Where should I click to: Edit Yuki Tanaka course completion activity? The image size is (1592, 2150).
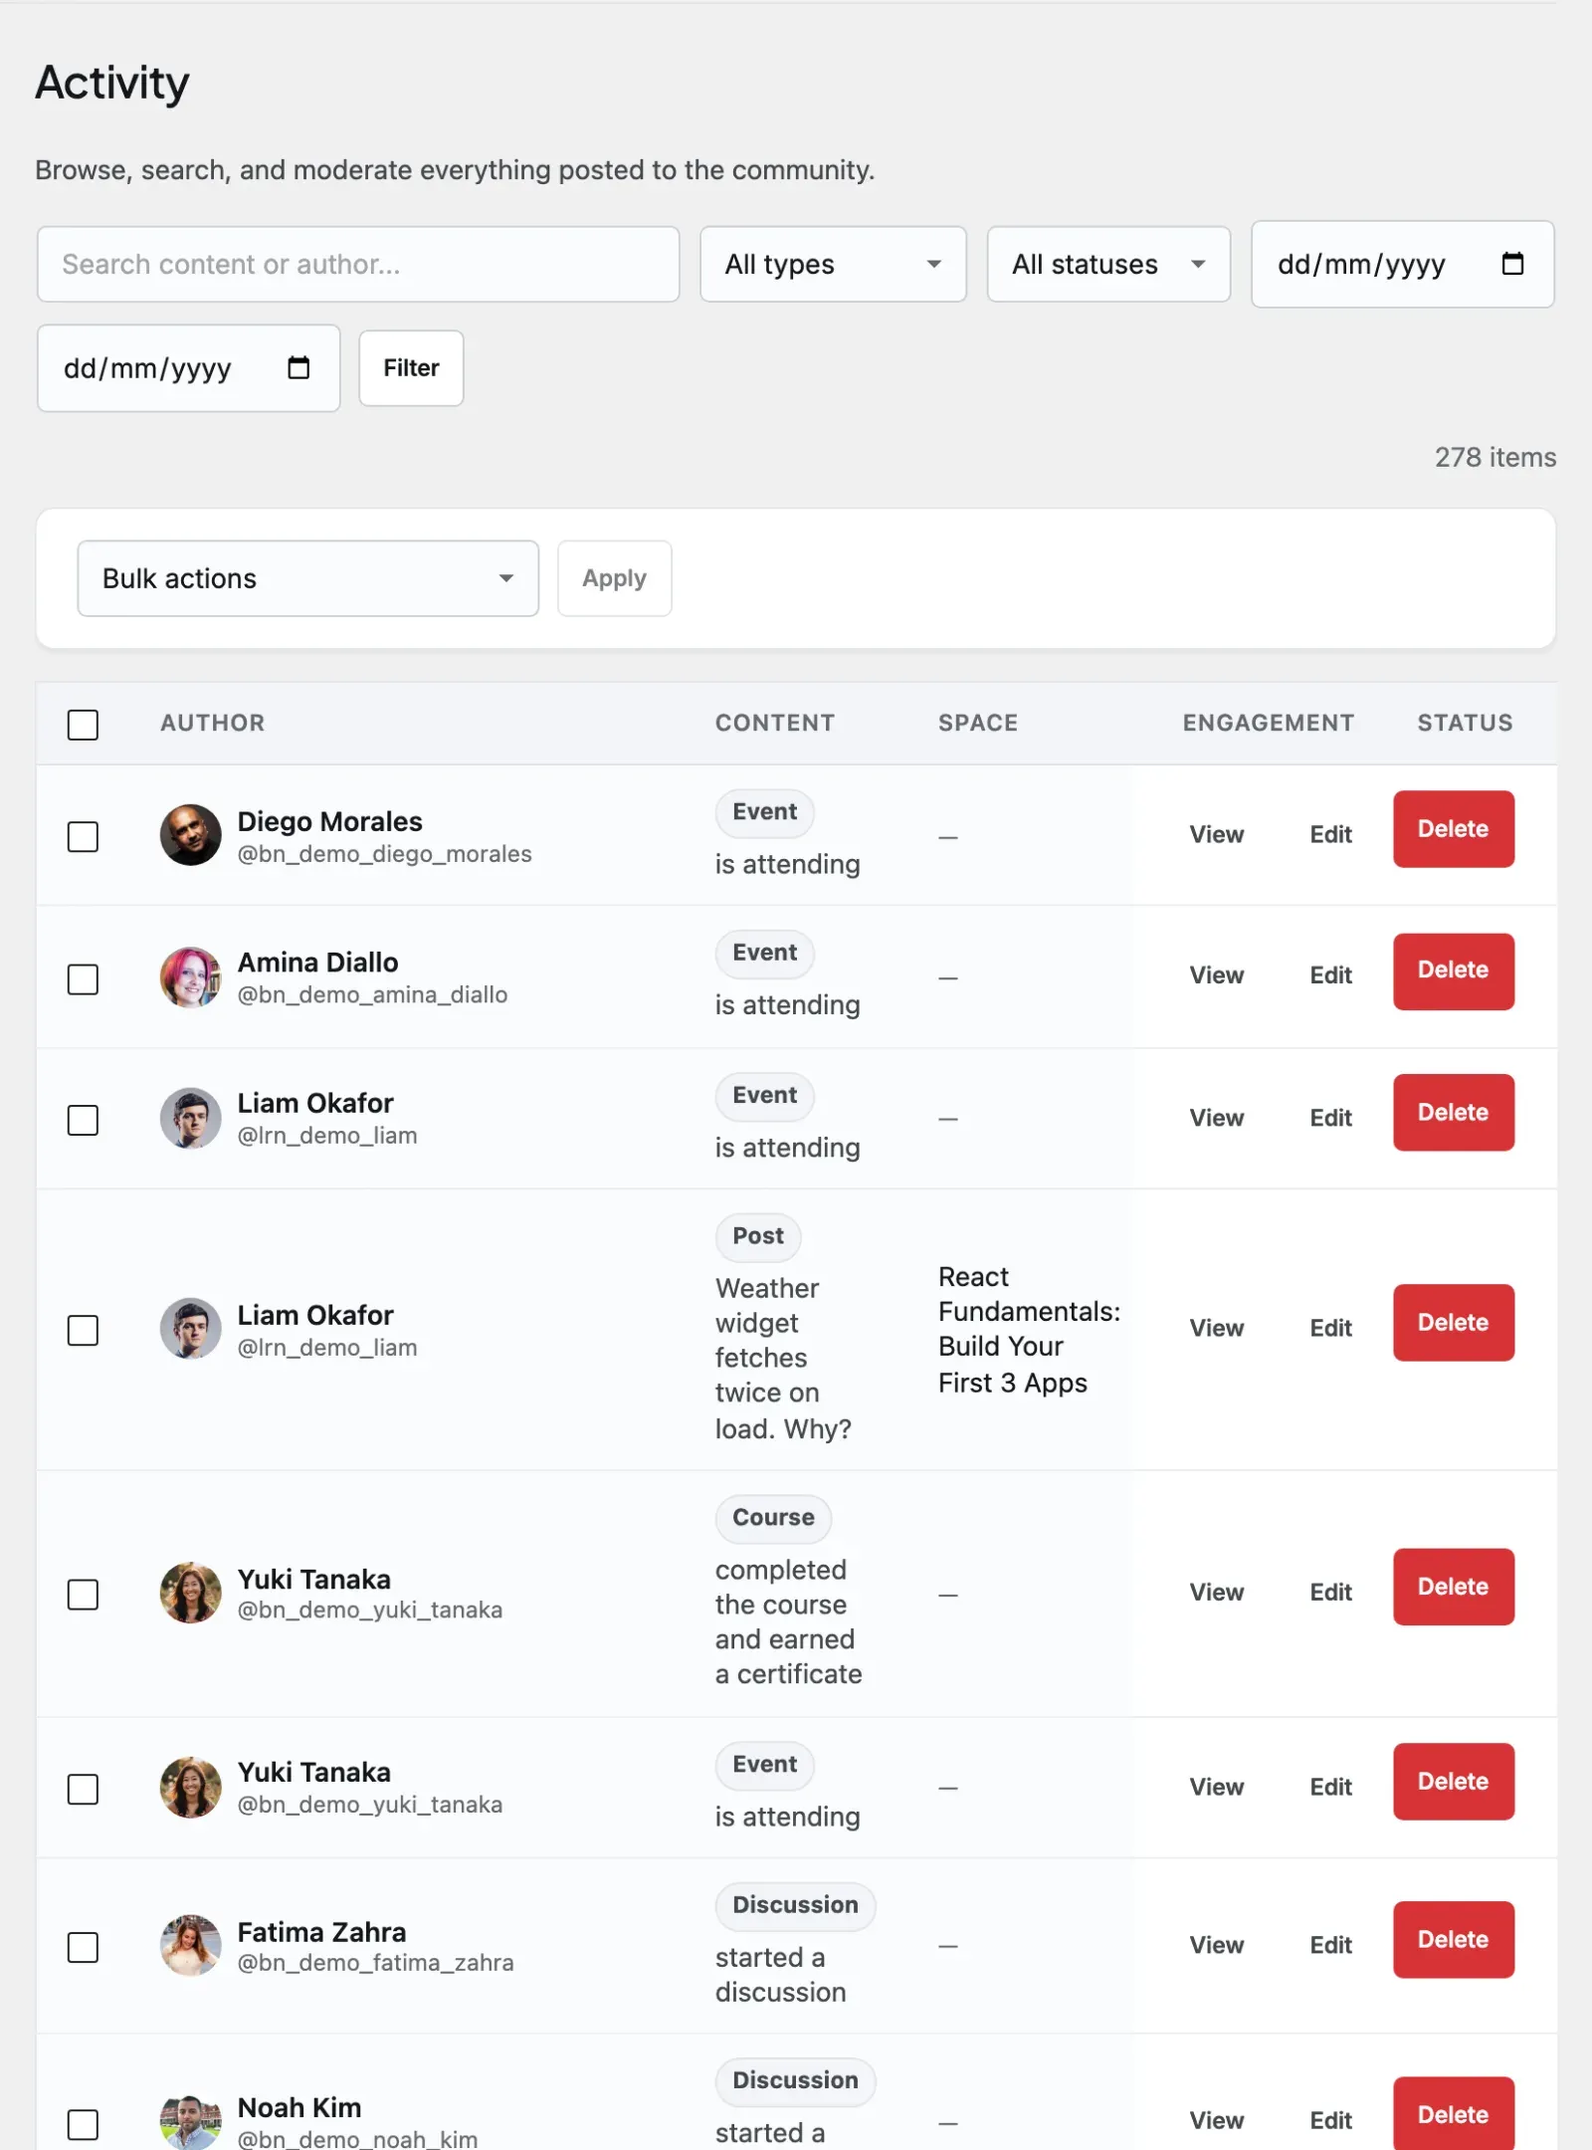pyautogui.click(x=1330, y=1592)
